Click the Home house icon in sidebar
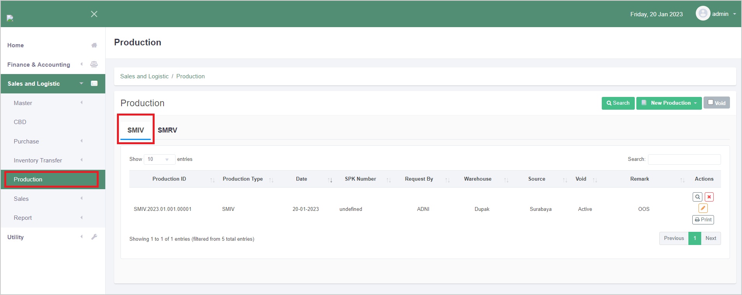742x295 pixels. pyautogui.click(x=94, y=45)
